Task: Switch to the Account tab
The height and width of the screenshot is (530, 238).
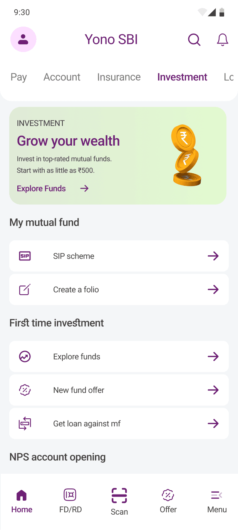Action: click(x=62, y=77)
